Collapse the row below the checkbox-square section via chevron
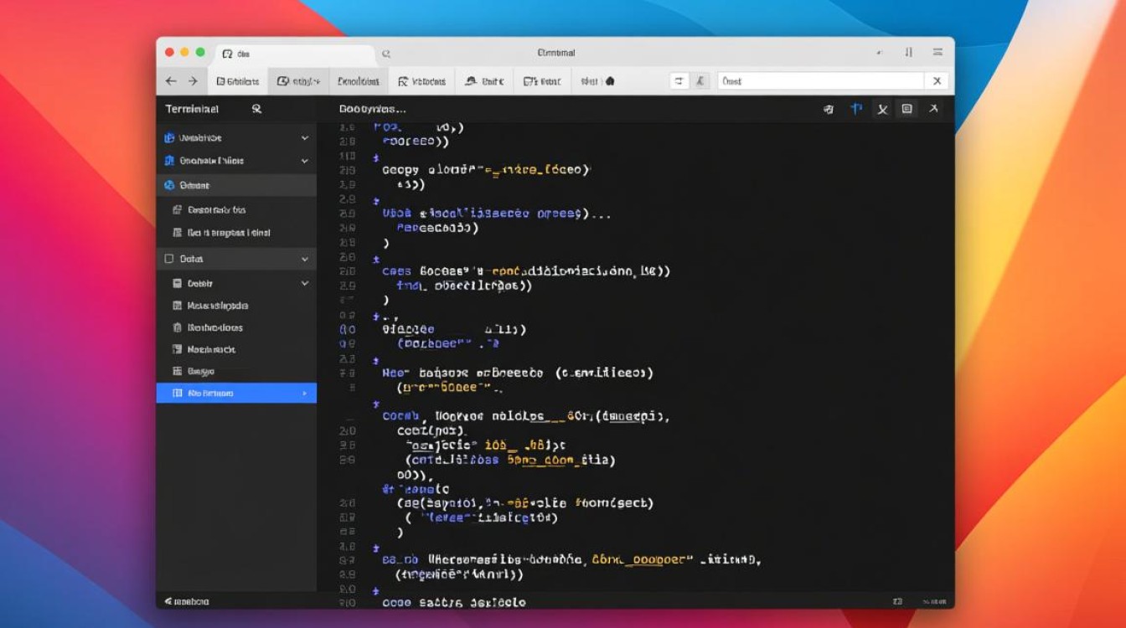The width and height of the screenshot is (1126, 628). (305, 284)
